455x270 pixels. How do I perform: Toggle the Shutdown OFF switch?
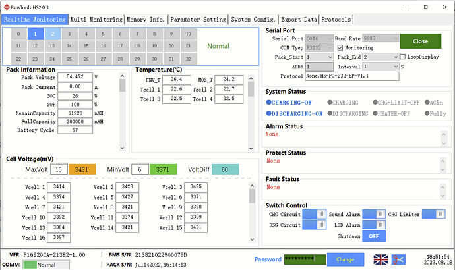pyautogui.click(x=374, y=236)
